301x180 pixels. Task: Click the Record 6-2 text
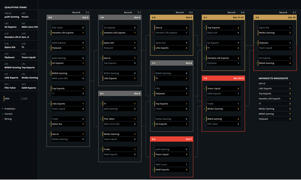coord(184,12)
